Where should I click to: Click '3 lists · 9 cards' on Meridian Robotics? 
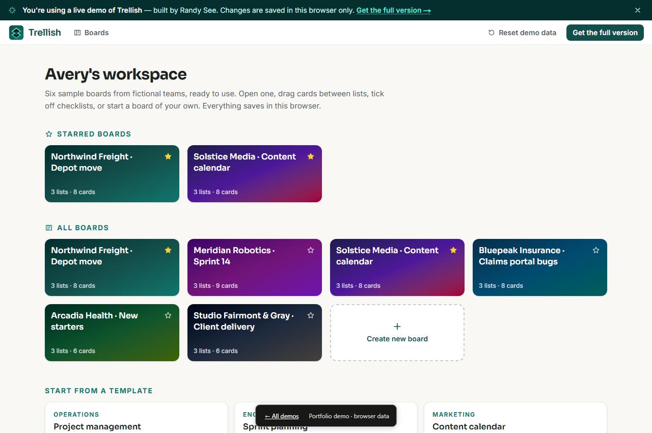pyautogui.click(x=215, y=286)
